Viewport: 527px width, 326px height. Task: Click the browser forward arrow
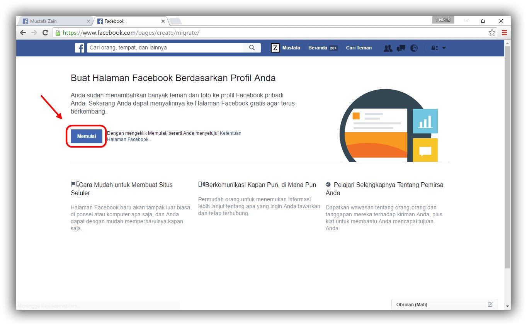[34, 33]
